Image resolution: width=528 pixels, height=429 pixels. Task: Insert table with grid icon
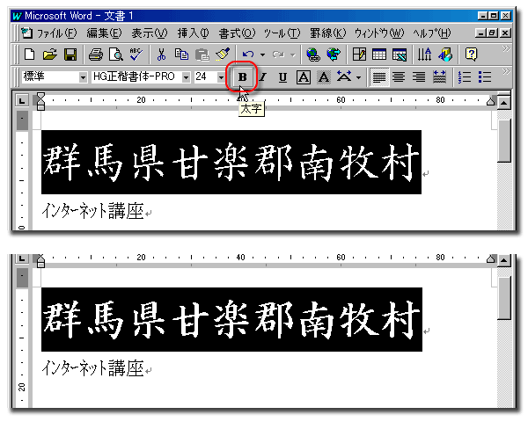(x=379, y=55)
